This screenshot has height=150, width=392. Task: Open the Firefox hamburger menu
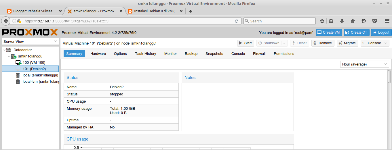tap(387, 21)
